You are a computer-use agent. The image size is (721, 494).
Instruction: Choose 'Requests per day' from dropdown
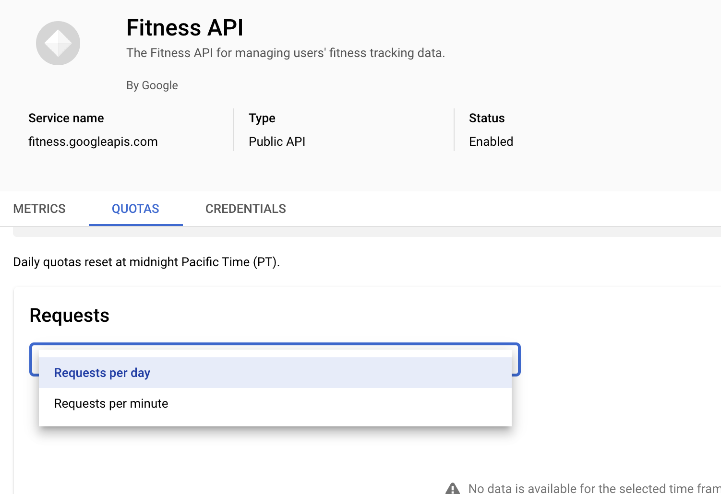275,373
